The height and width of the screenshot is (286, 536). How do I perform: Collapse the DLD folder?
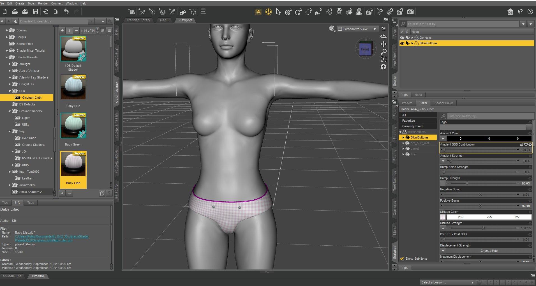pos(10,91)
